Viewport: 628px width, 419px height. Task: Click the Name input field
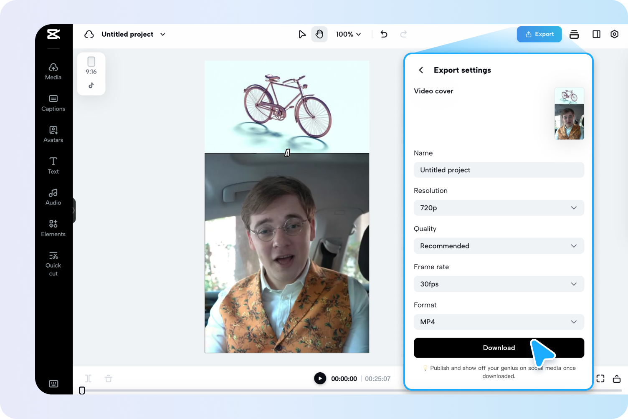(x=499, y=170)
